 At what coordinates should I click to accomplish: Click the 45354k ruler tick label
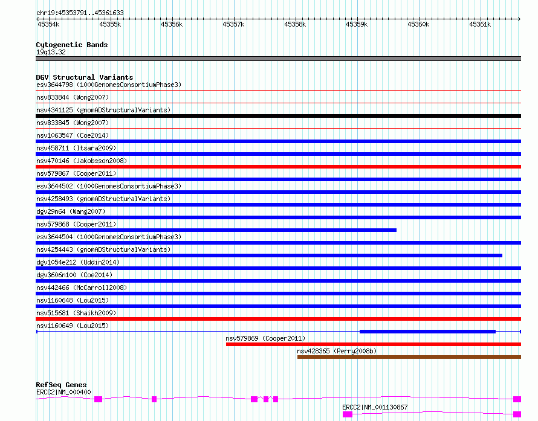coord(48,24)
